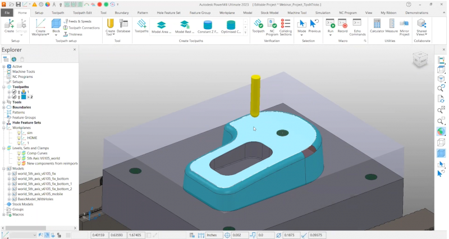Toggle the view cube in viewport corner
Screen dimensions: 449x239
[419, 59]
